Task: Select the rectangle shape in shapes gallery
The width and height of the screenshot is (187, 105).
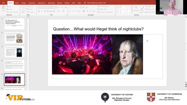Action: 127,7
